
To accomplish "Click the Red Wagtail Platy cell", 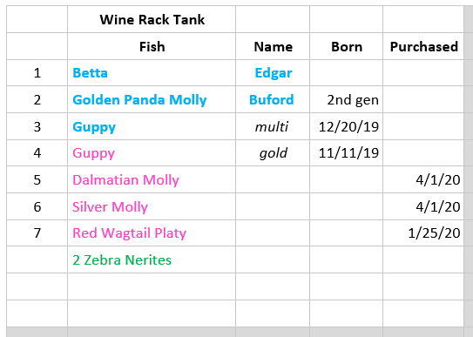I will (x=152, y=233).
